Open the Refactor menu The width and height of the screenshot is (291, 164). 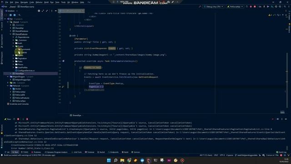coord(39,2)
